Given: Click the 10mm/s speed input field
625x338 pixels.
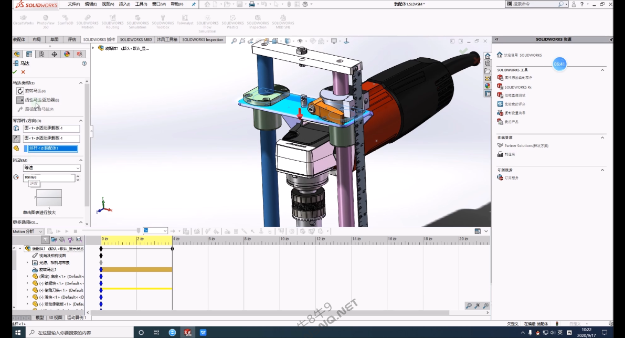Looking at the screenshot, I should (x=49, y=177).
